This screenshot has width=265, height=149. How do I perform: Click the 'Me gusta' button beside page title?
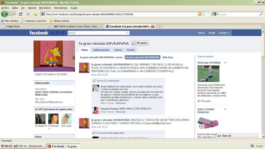tap(140, 43)
